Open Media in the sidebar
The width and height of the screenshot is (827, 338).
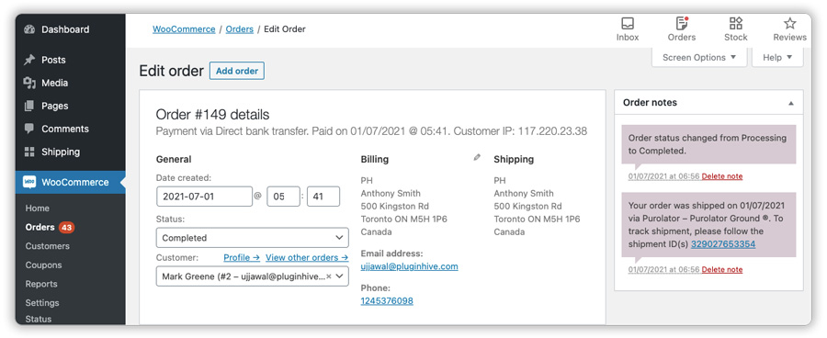pos(55,83)
